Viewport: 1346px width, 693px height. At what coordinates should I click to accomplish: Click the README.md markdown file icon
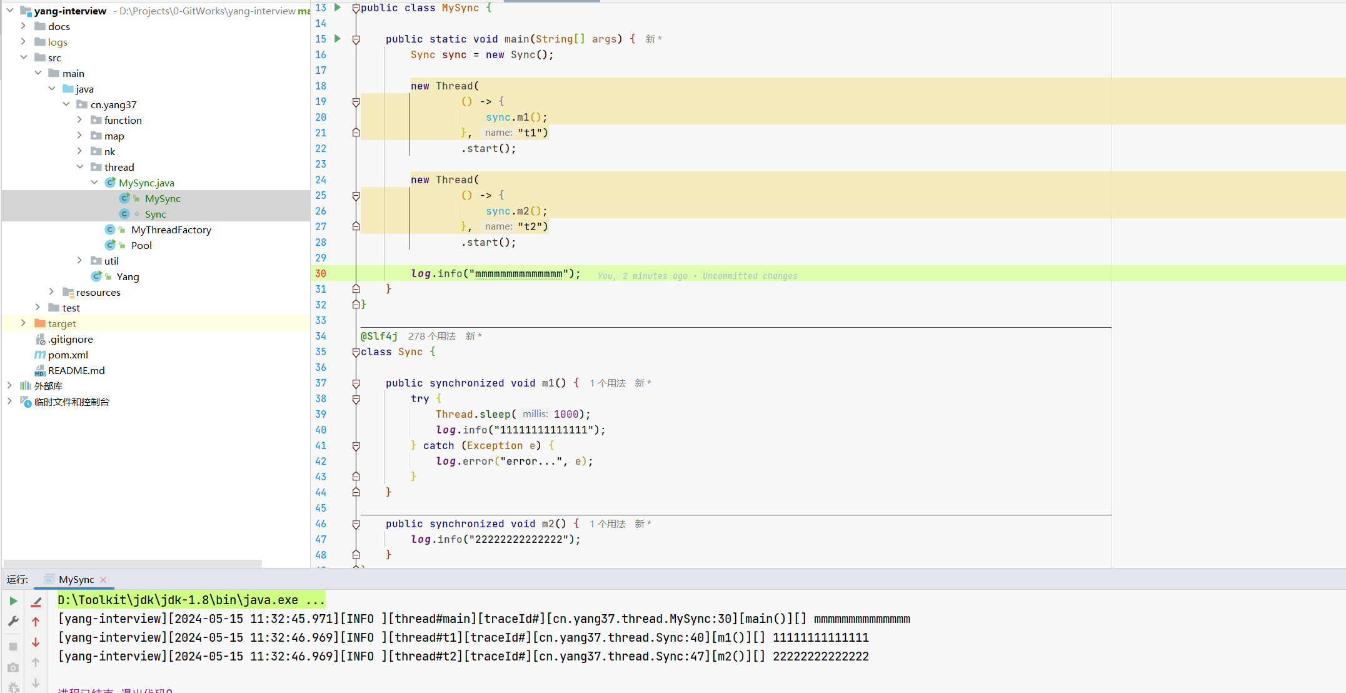point(40,370)
